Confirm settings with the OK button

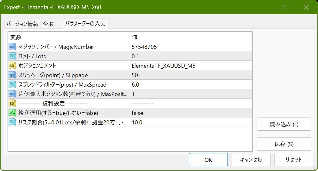click(208, 160)
